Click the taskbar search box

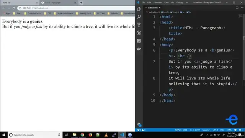coord(35,135)
